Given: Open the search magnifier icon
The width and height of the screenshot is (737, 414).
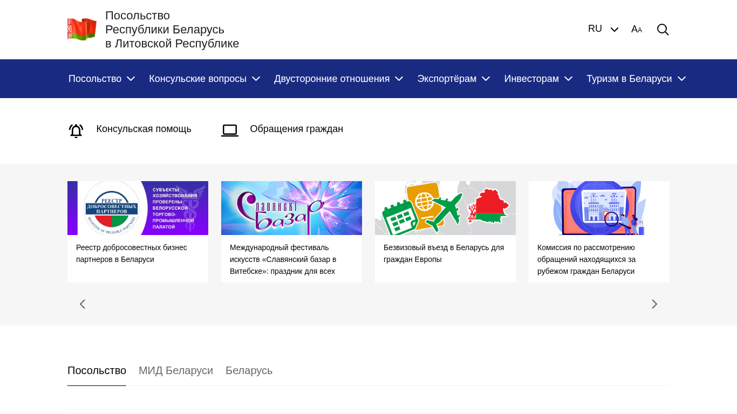Looking at the screenshot, I should tap(663, 30).
